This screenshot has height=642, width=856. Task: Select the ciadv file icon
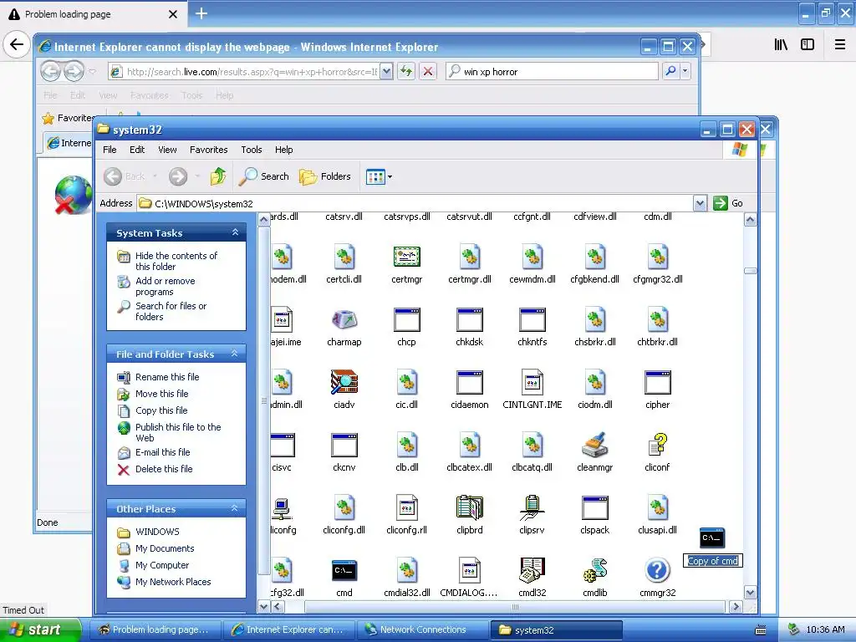click(344, 382)
